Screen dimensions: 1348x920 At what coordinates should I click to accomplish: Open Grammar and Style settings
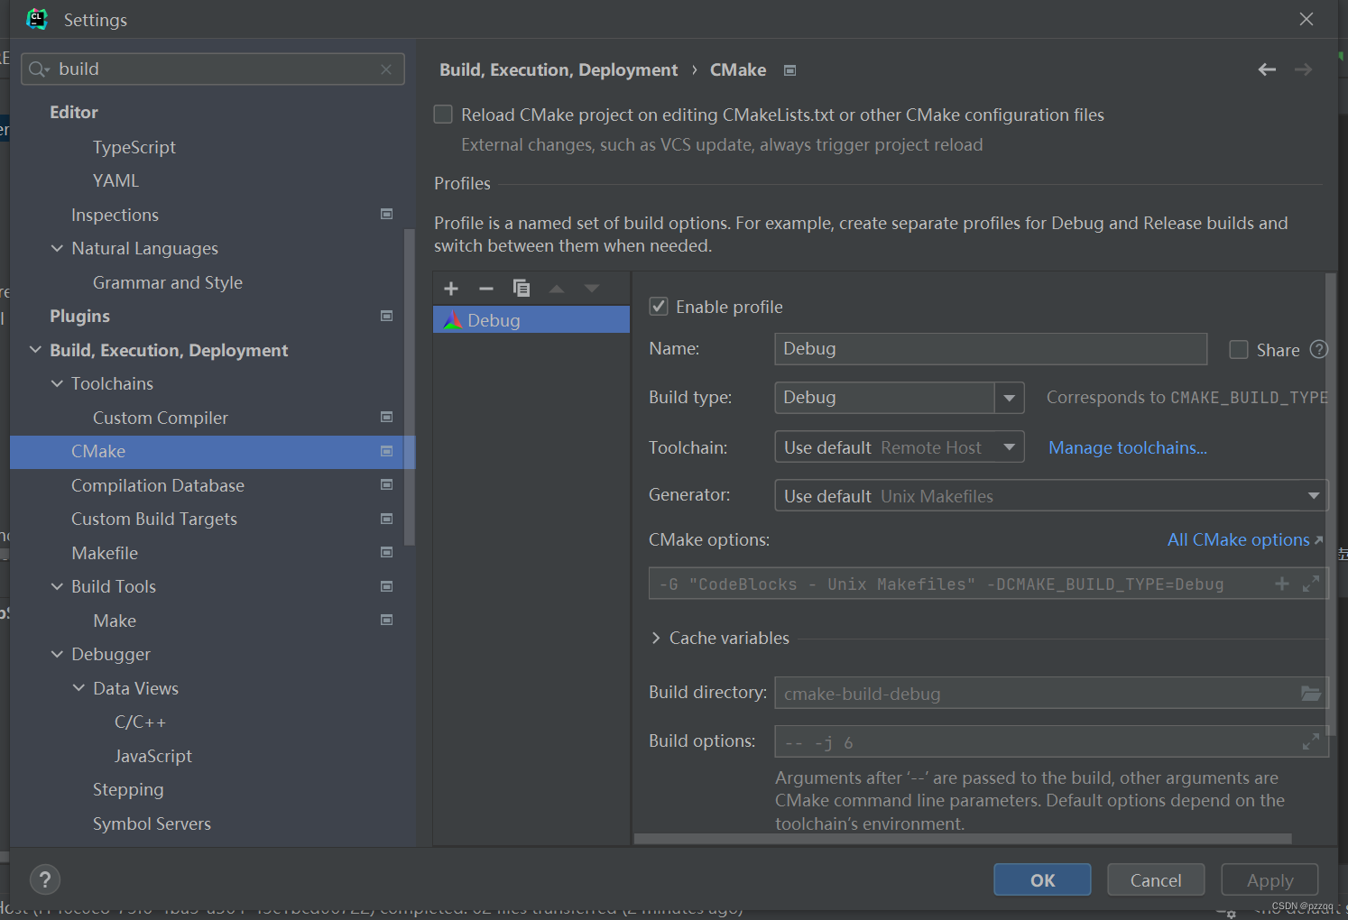tap(168, 282)
